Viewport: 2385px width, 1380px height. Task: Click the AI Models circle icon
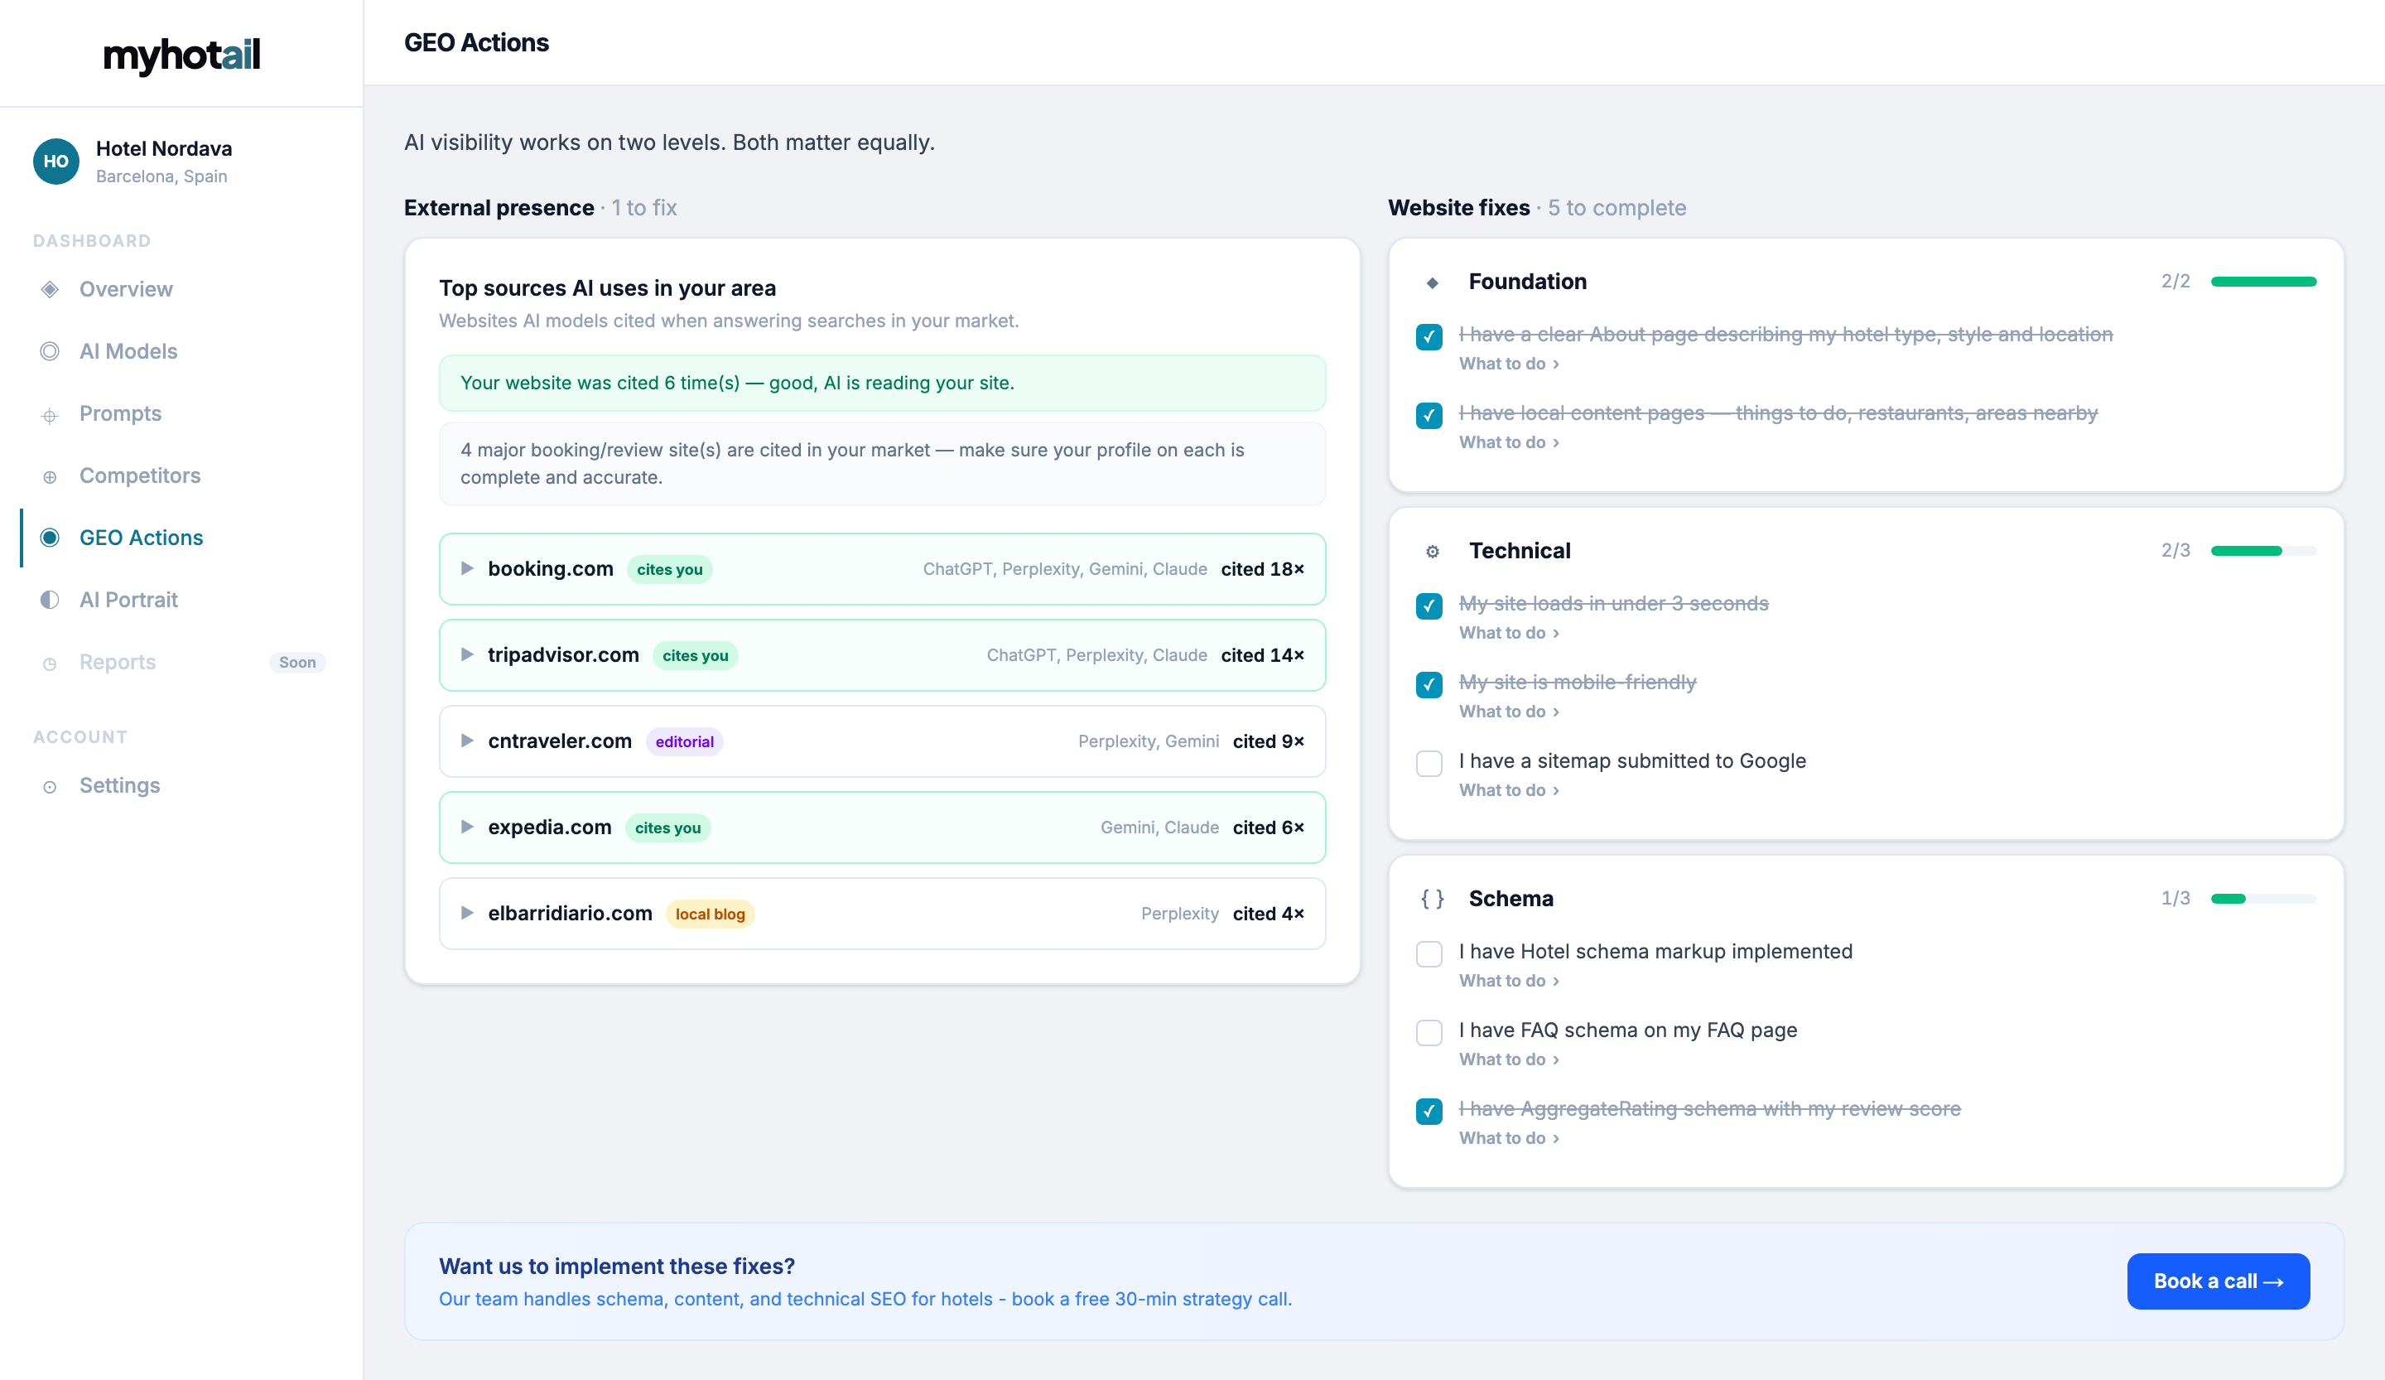click(x=51, y=351)
